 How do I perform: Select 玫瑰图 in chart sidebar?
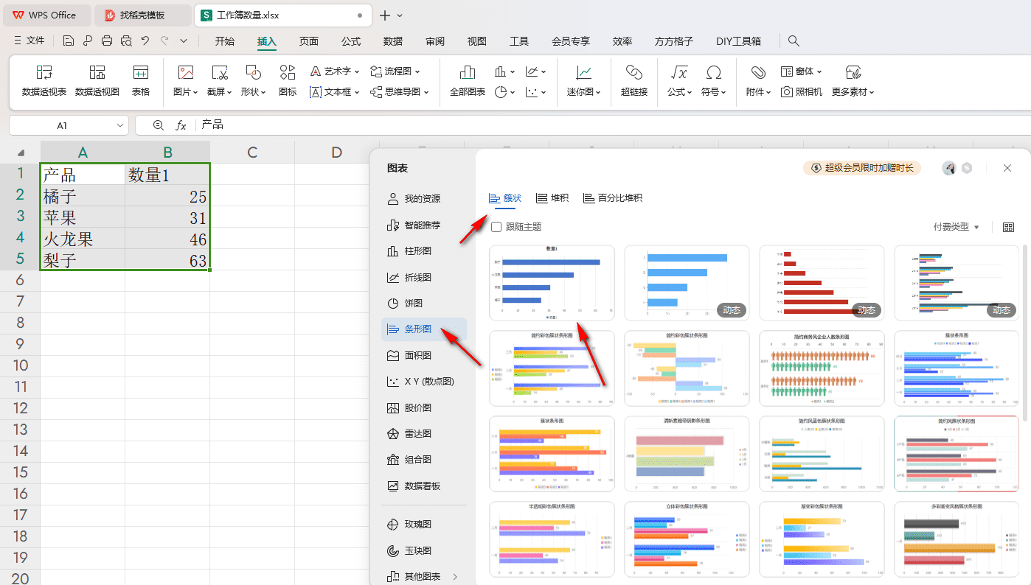(x=424, y=525)
